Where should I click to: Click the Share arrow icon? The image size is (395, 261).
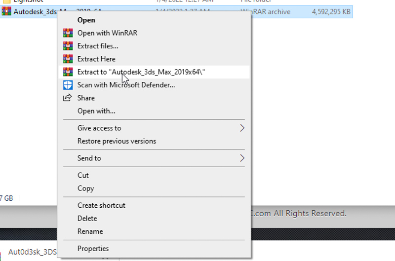pos(68,98)
